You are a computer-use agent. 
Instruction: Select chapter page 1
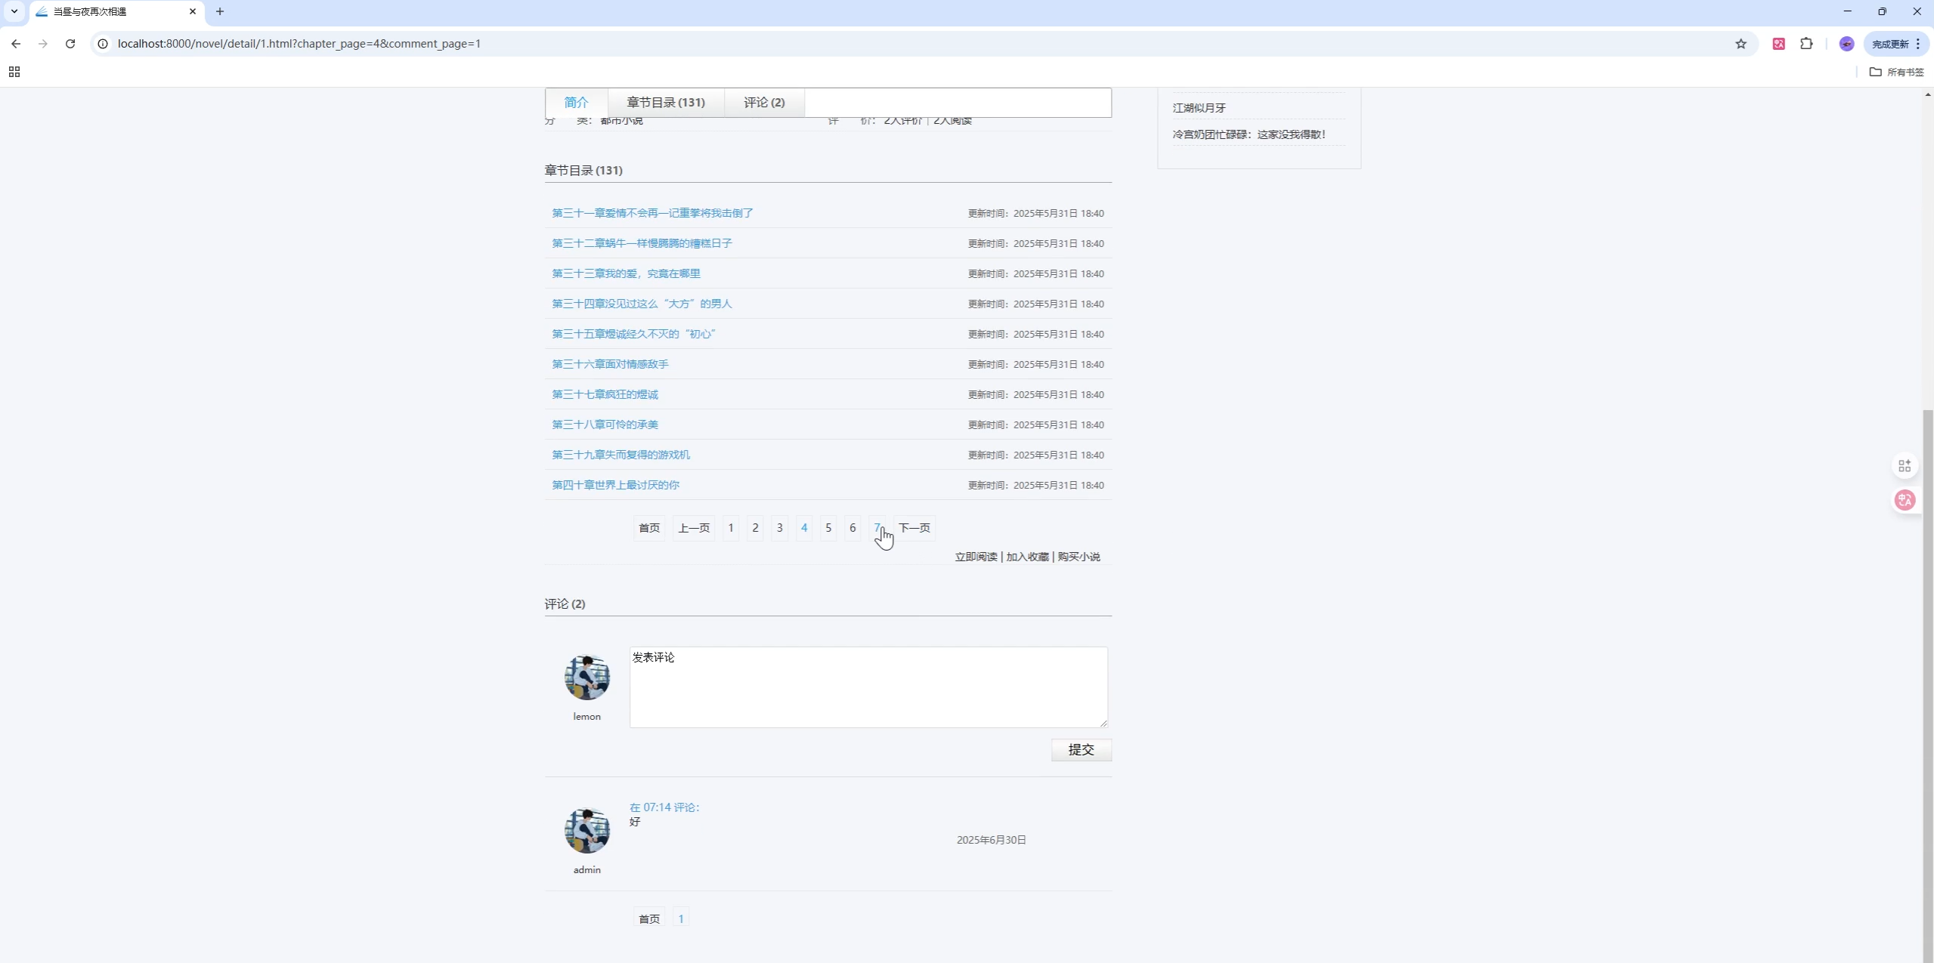point(731,528)
